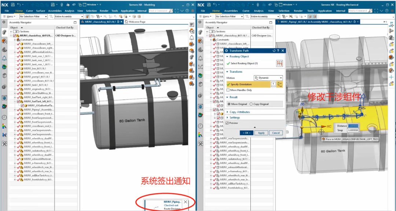Click help icon in Transform Path title bar
Image resolution: width=396 pixels, height=211 pixels.
(x=278, y=50)
